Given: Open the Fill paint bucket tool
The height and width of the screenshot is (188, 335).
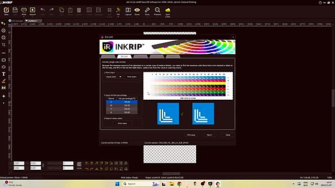Looking at the screenshot, I should tap(118, 10).
